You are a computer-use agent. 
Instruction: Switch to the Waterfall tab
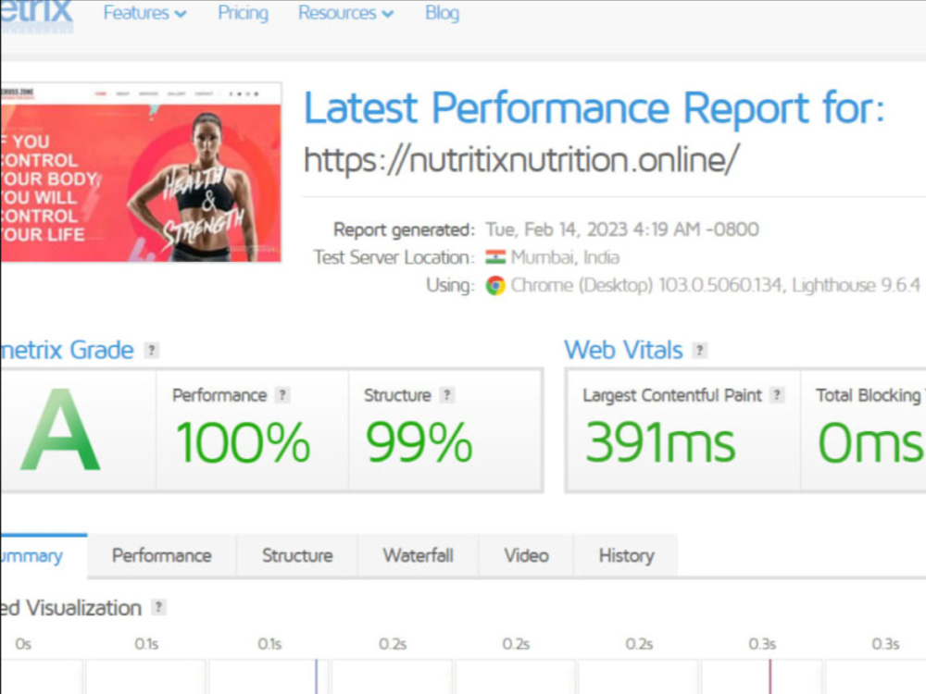(x=419, y=556)
